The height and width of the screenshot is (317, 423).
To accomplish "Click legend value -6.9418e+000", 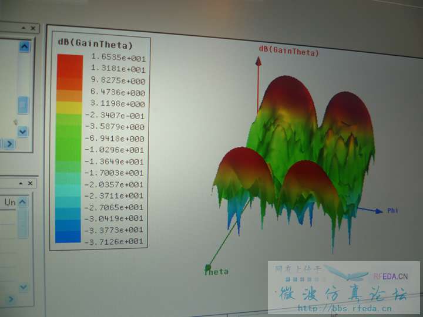I will (115, 139).
